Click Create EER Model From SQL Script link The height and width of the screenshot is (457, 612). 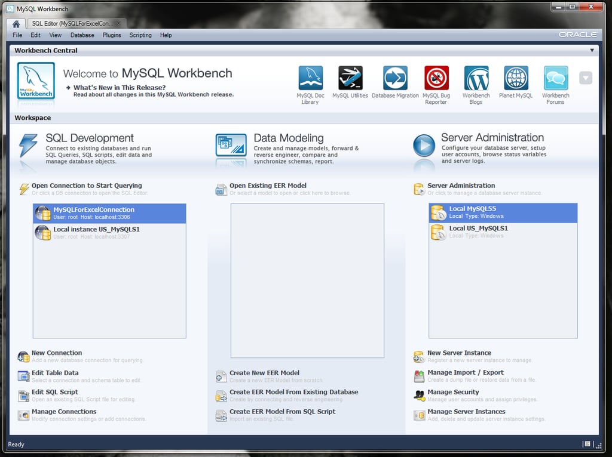point(282,412)
